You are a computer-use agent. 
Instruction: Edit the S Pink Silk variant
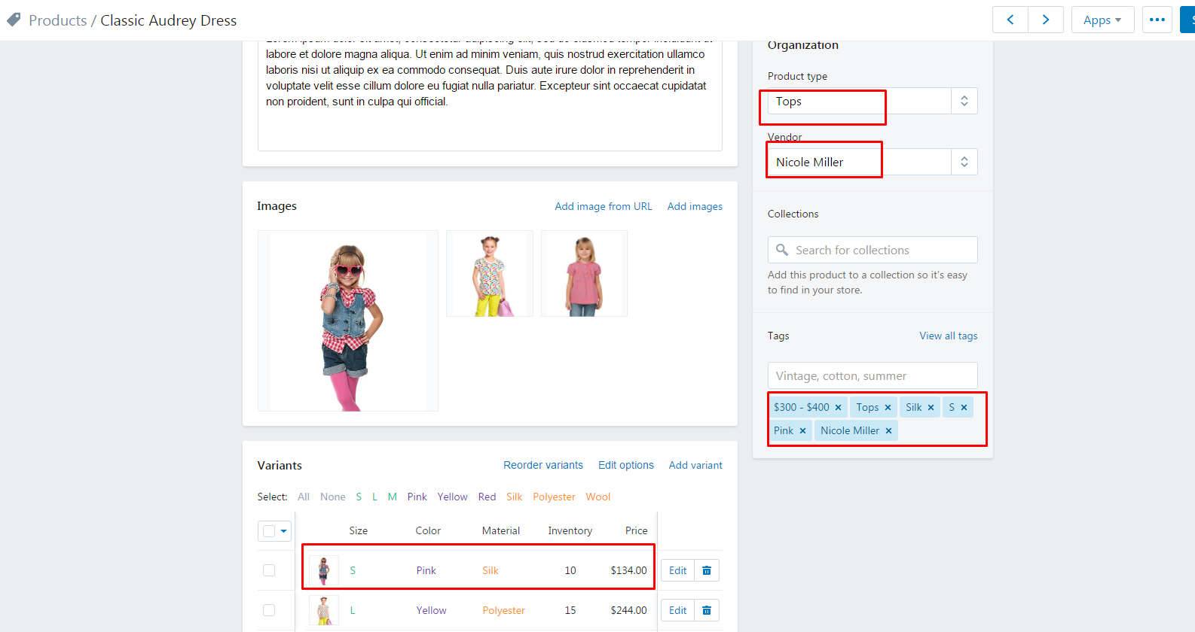point(678,570)
